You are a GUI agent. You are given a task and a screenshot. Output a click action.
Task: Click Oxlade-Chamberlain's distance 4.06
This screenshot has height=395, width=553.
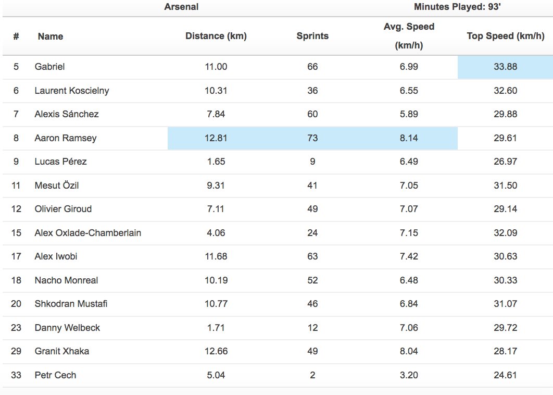(x=216, y=233)
